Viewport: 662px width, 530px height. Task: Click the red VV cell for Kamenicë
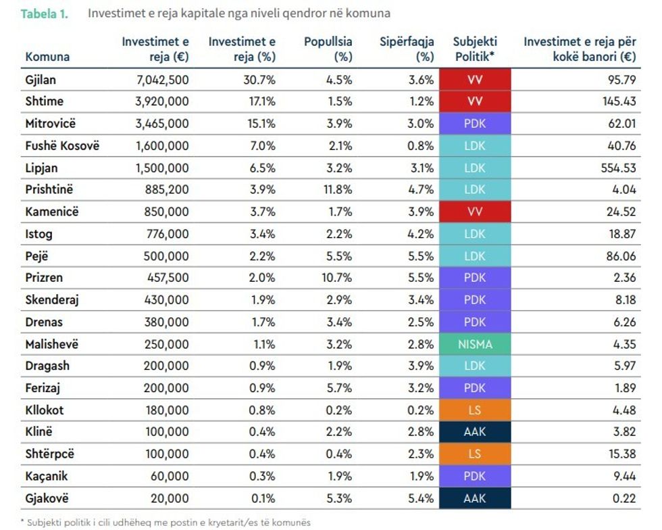tap(475, 212)
